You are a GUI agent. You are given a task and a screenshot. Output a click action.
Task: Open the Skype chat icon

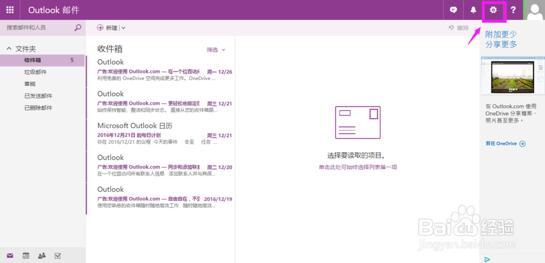coord(453,10)
